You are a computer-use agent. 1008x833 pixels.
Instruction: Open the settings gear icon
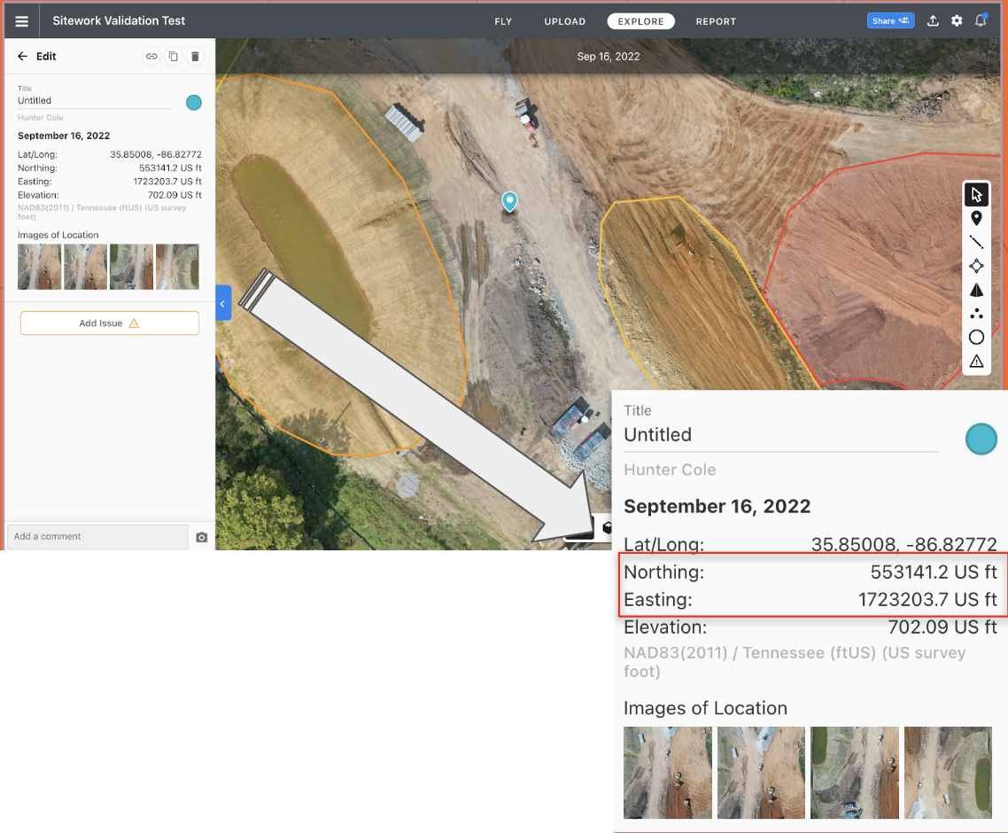click(957, 20)
